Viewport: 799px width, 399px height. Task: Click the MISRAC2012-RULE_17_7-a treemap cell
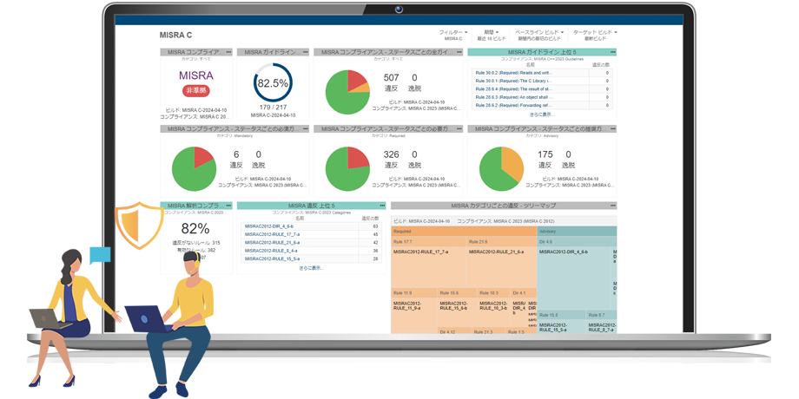[428, 267]
